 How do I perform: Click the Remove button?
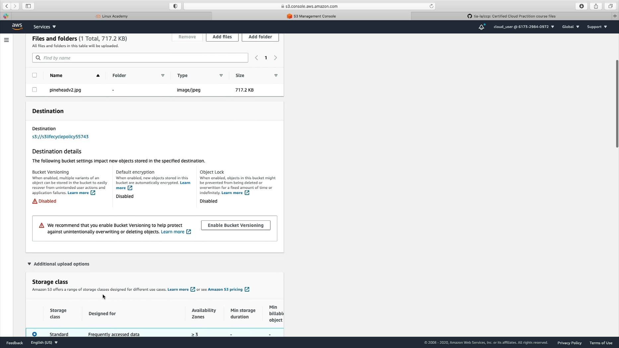(x=187, y=37)
